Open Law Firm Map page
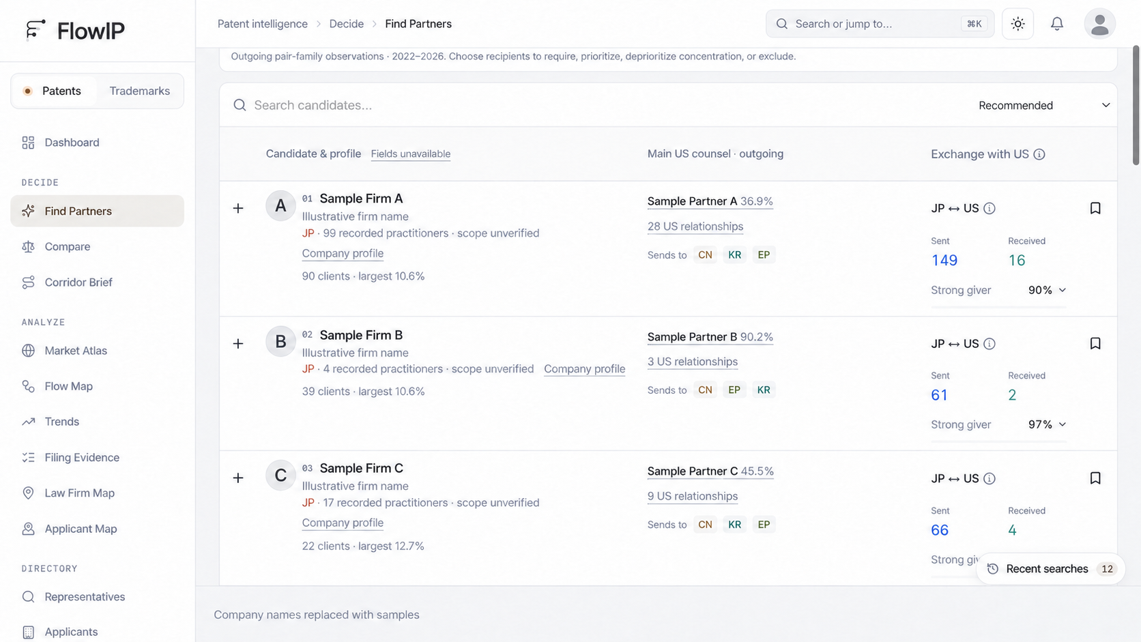 point(97,493)
